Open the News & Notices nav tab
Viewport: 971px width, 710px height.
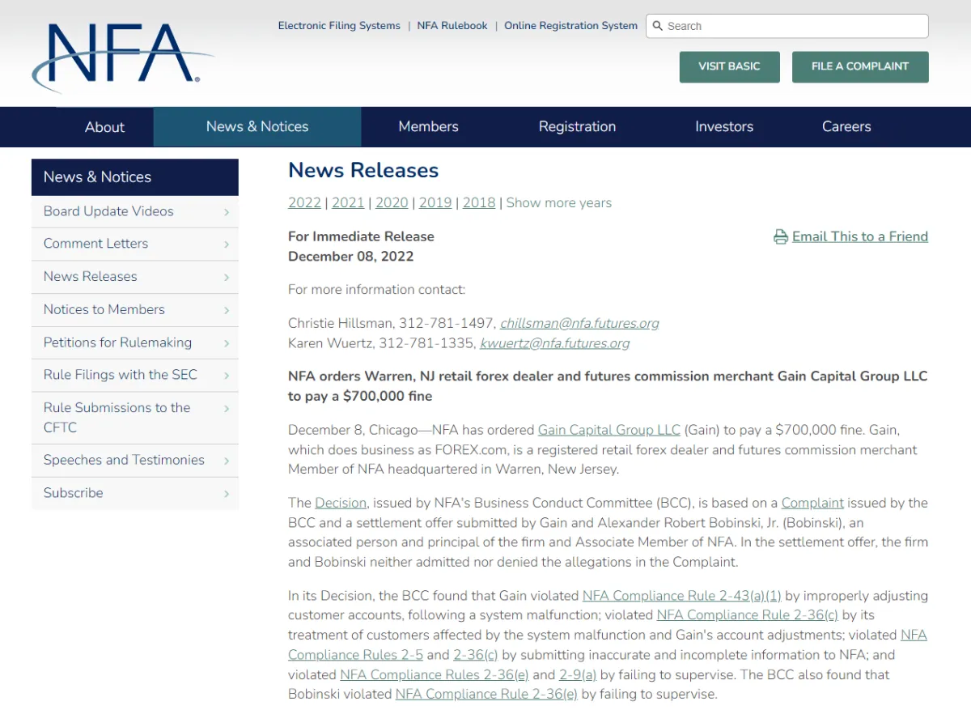[257, 127]
